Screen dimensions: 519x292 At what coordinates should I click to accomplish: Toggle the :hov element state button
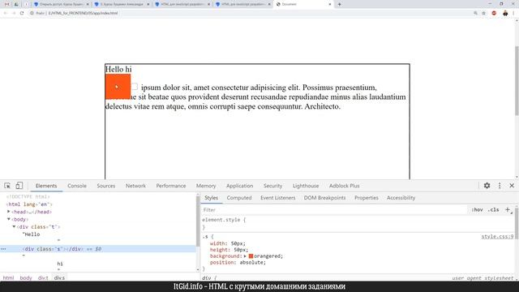tap(478, 209)
